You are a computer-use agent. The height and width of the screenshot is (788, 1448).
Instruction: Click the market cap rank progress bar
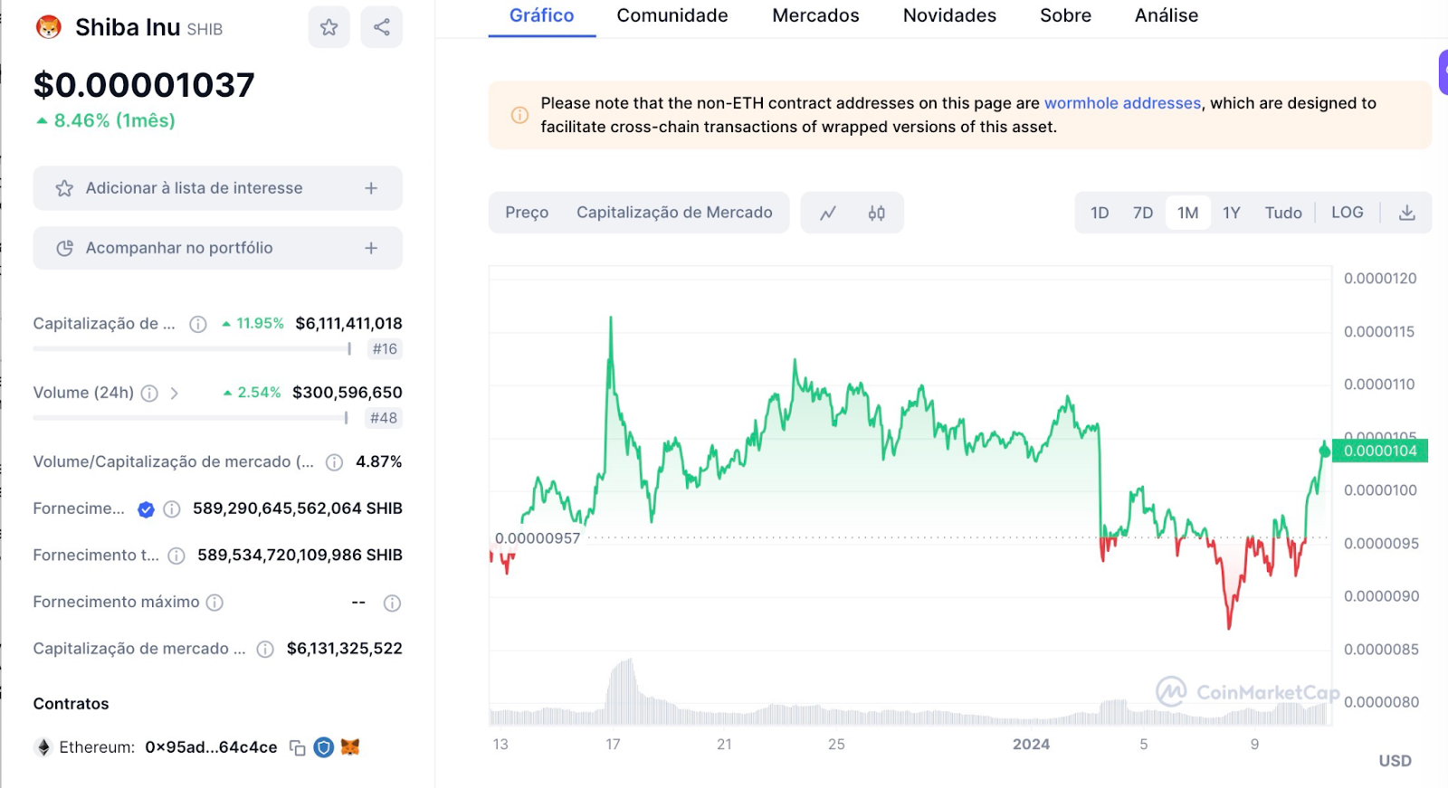point(192,348)
